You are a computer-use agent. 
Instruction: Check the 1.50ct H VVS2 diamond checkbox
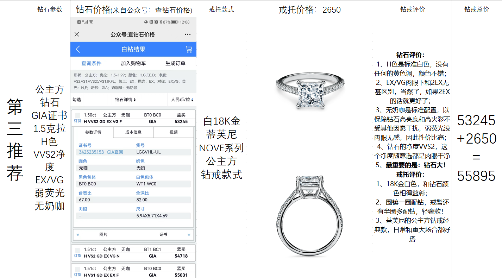tap(77, 115)
